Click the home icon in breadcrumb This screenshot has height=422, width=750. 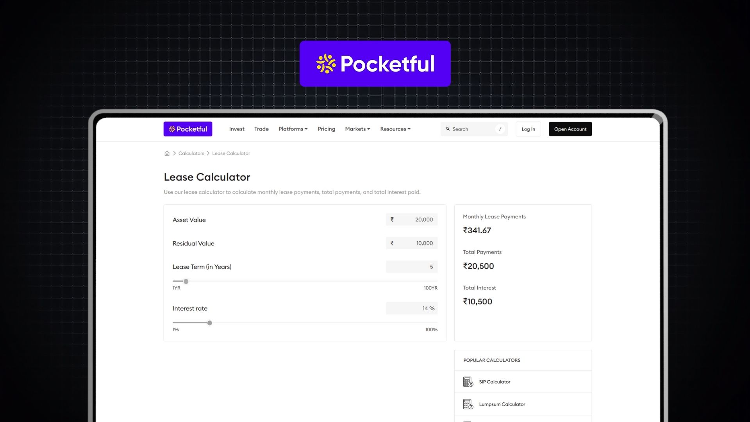167,154
